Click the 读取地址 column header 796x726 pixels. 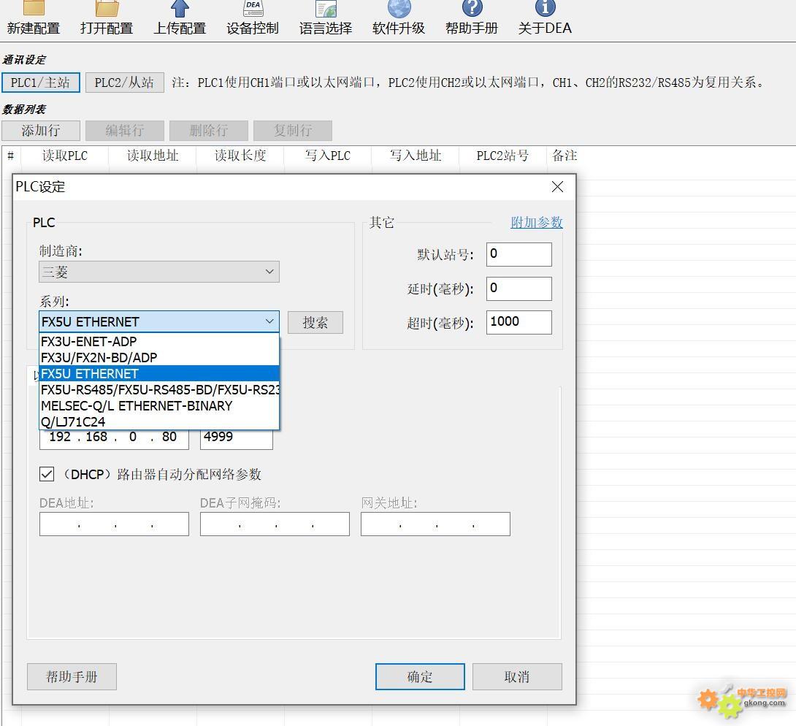[x=153, y=156]
